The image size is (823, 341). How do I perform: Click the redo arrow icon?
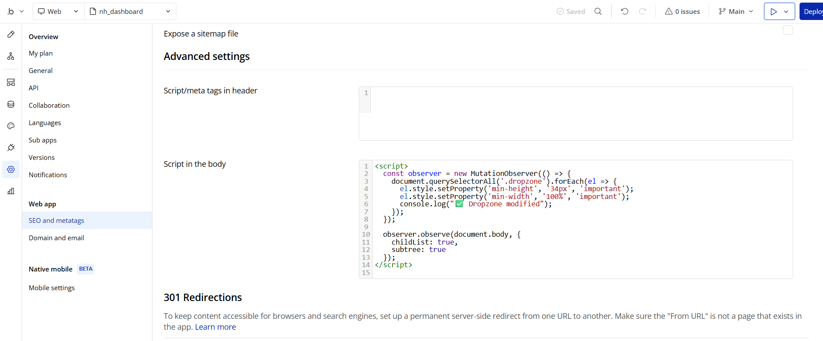coord(643,11)
